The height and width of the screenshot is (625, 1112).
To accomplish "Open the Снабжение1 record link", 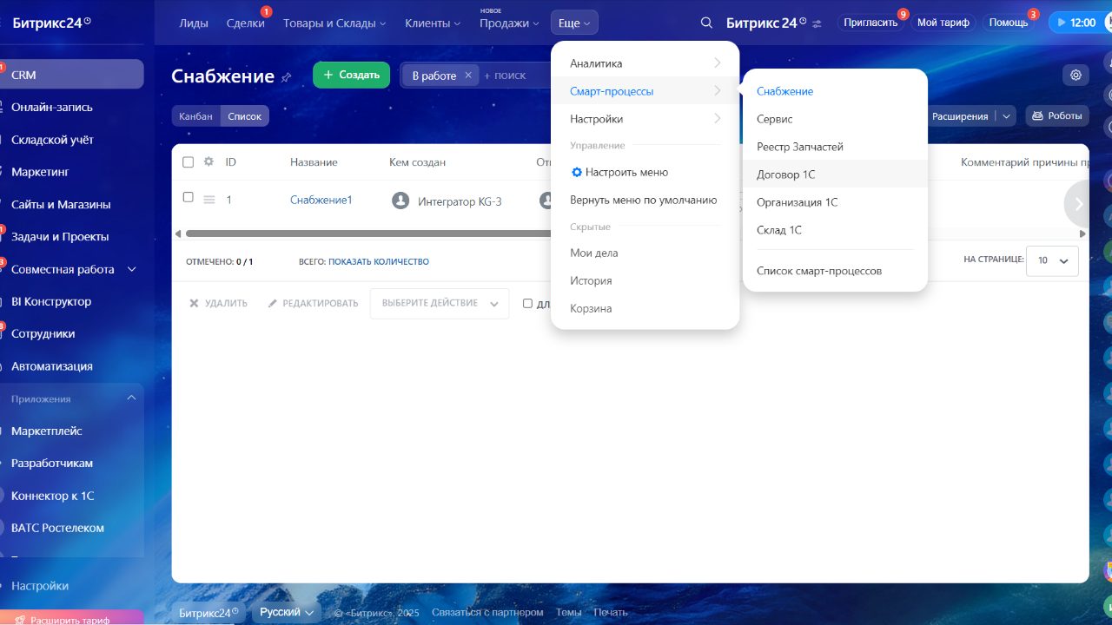I will [x=321, y=201].
